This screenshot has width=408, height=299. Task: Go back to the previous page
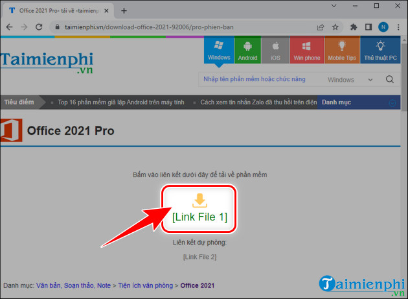click(x=9, y=27)
